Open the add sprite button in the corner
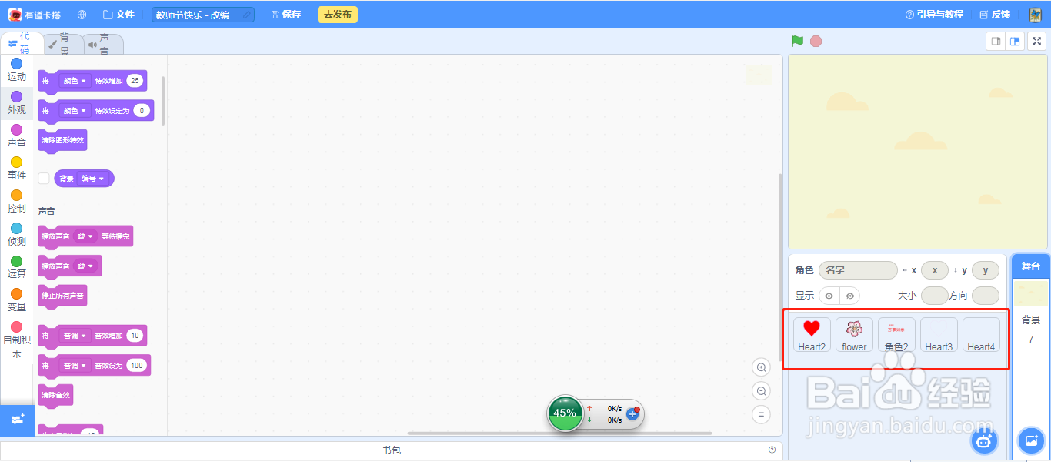Viewport: 1051px width, 462px height. [984, 440]
